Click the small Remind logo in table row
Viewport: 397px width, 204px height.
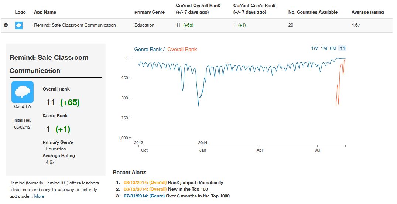point(19,25)
